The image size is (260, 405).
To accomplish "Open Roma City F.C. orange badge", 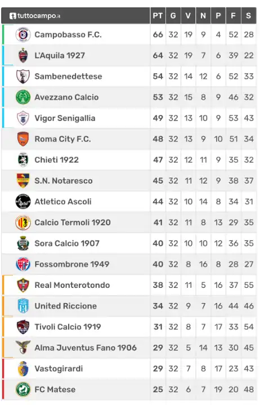I will click(23, 139).
